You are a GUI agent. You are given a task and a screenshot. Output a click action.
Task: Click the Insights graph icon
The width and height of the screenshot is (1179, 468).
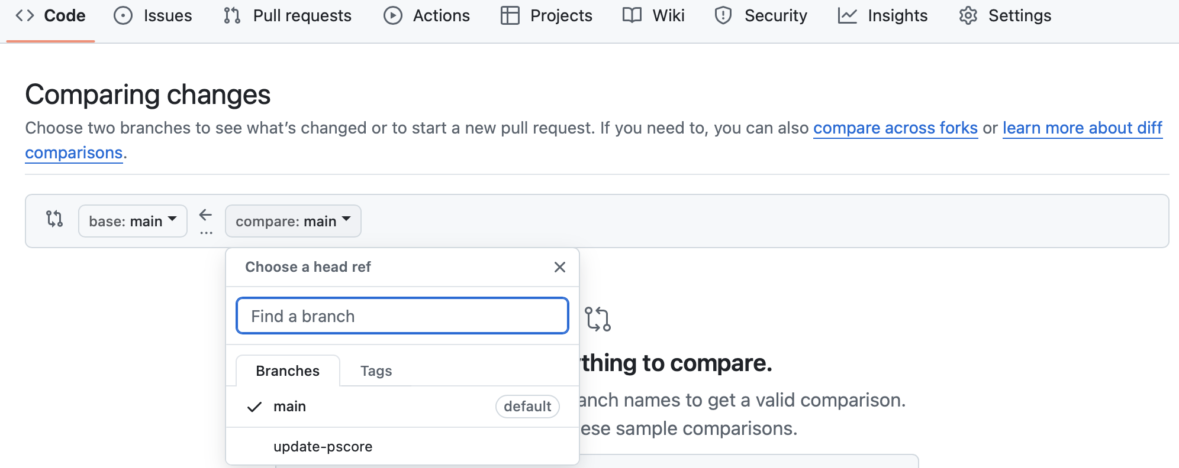pyautogui.click(x=847, y=15)
